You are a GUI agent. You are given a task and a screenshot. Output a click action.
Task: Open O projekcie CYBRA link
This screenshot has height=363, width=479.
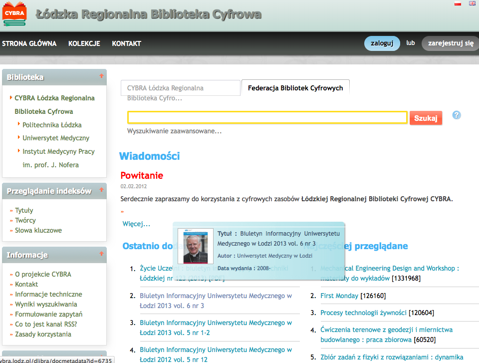coord(43,274)
